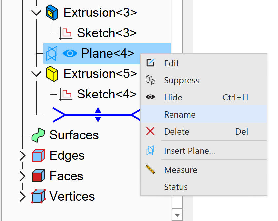Toggle visibility eye on Plane<4>
The height and width of the screenshot is (221, 278).
point(70,53)
